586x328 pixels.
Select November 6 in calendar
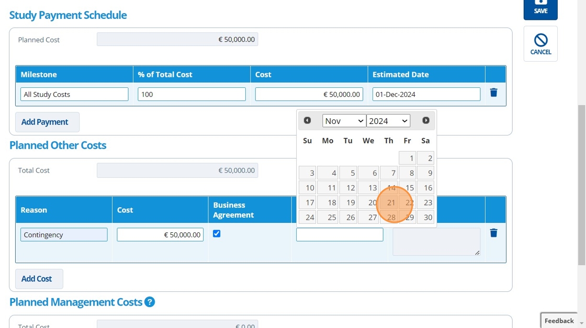[368, 173]
